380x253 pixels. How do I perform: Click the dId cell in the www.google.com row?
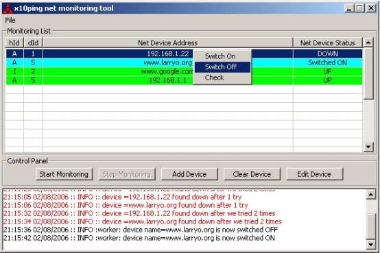[33, 71]
